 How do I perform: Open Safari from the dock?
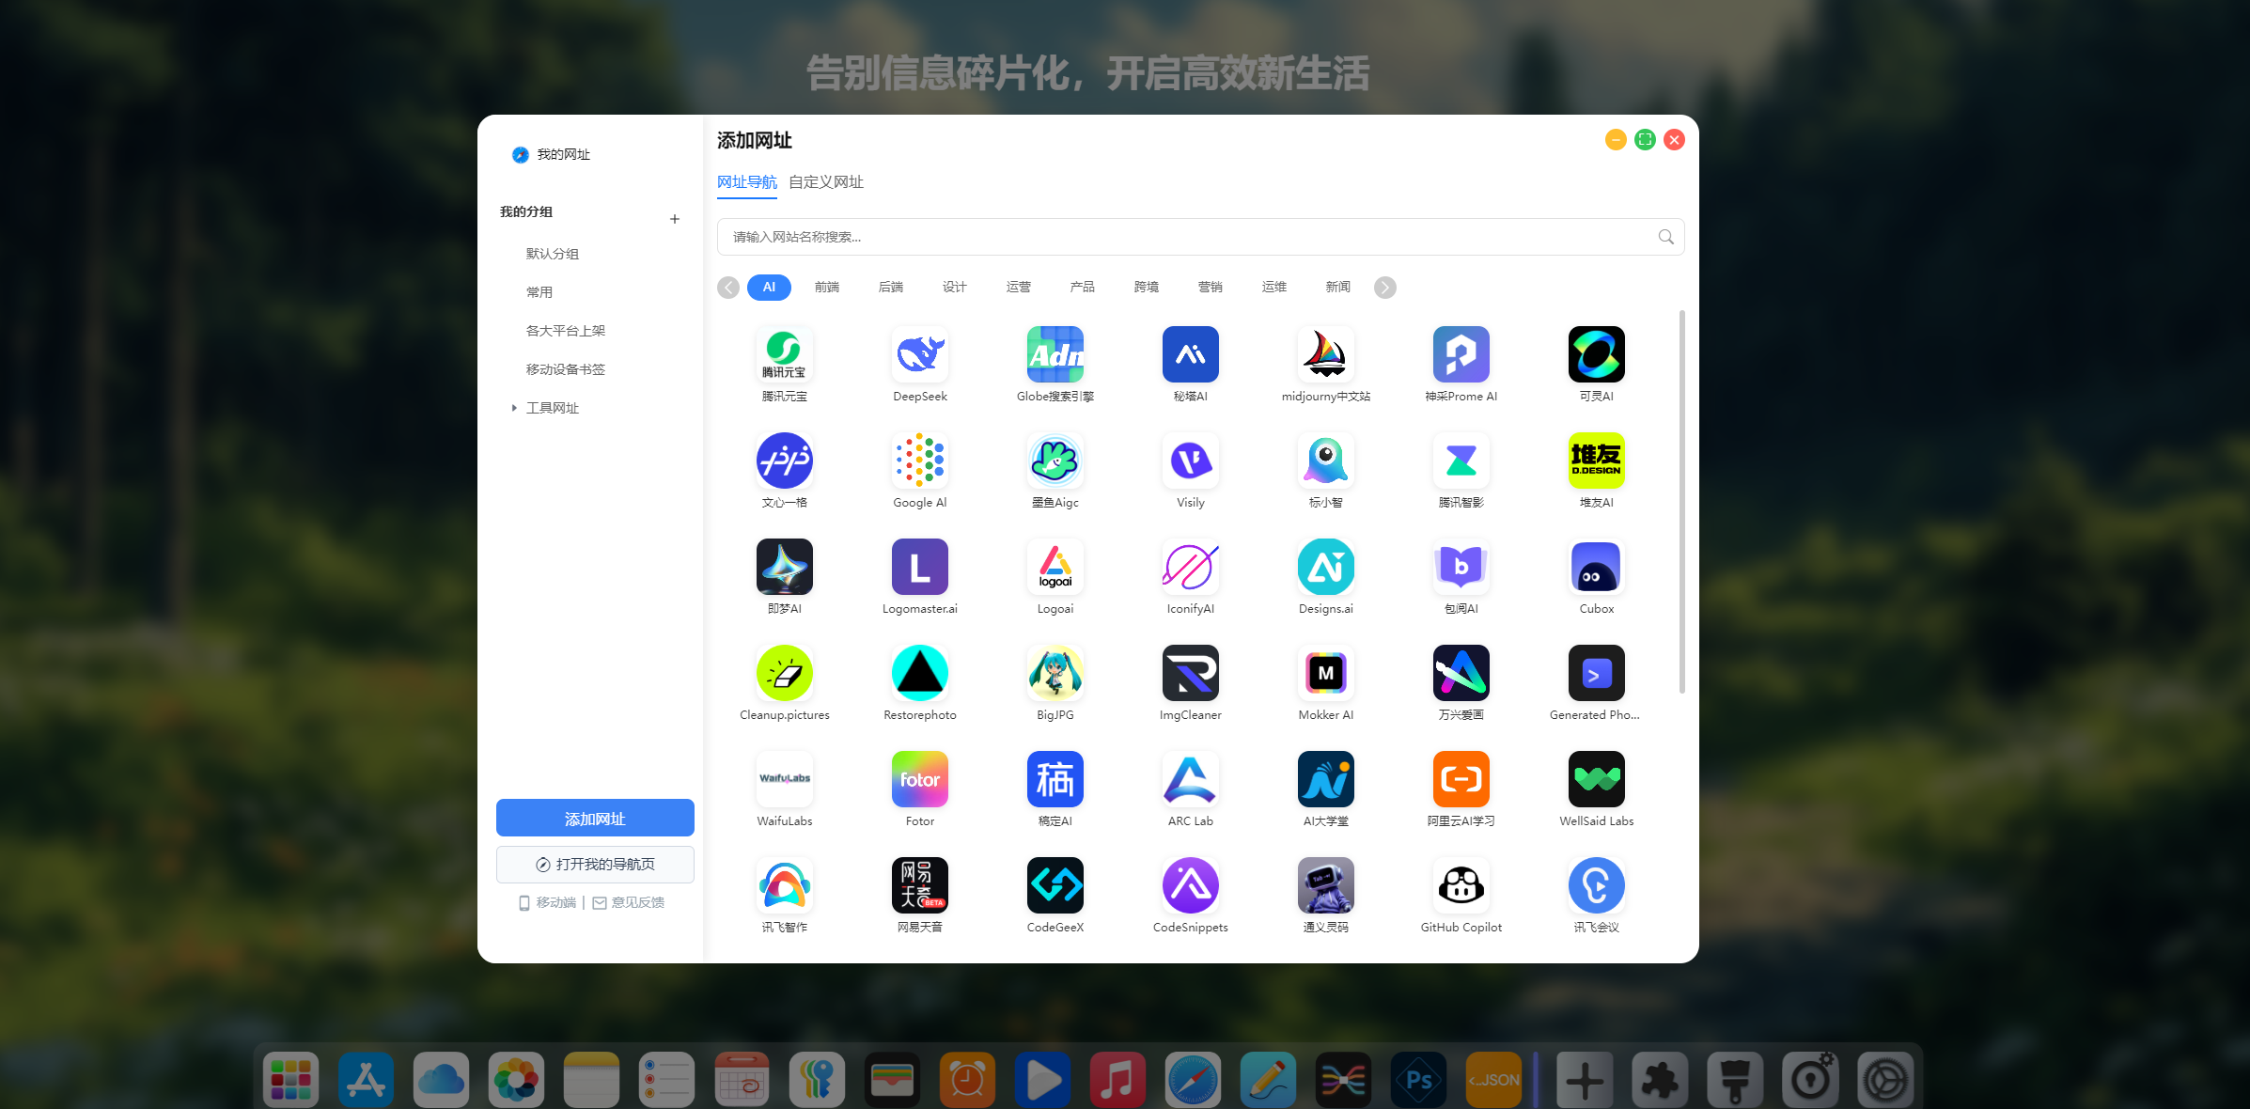[1192, 1080]
